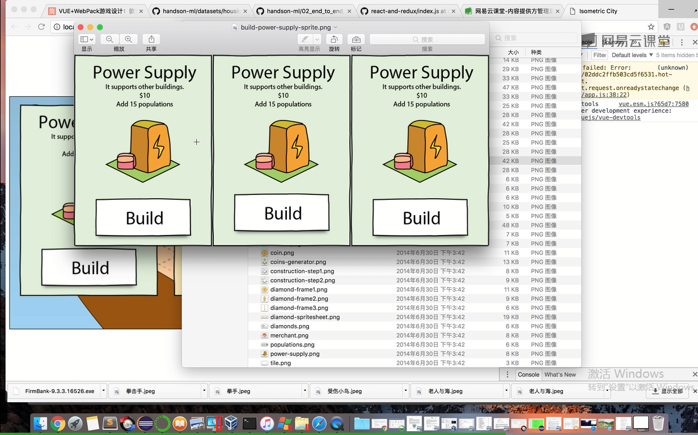Reload the page in Chrome

[41, 27]
